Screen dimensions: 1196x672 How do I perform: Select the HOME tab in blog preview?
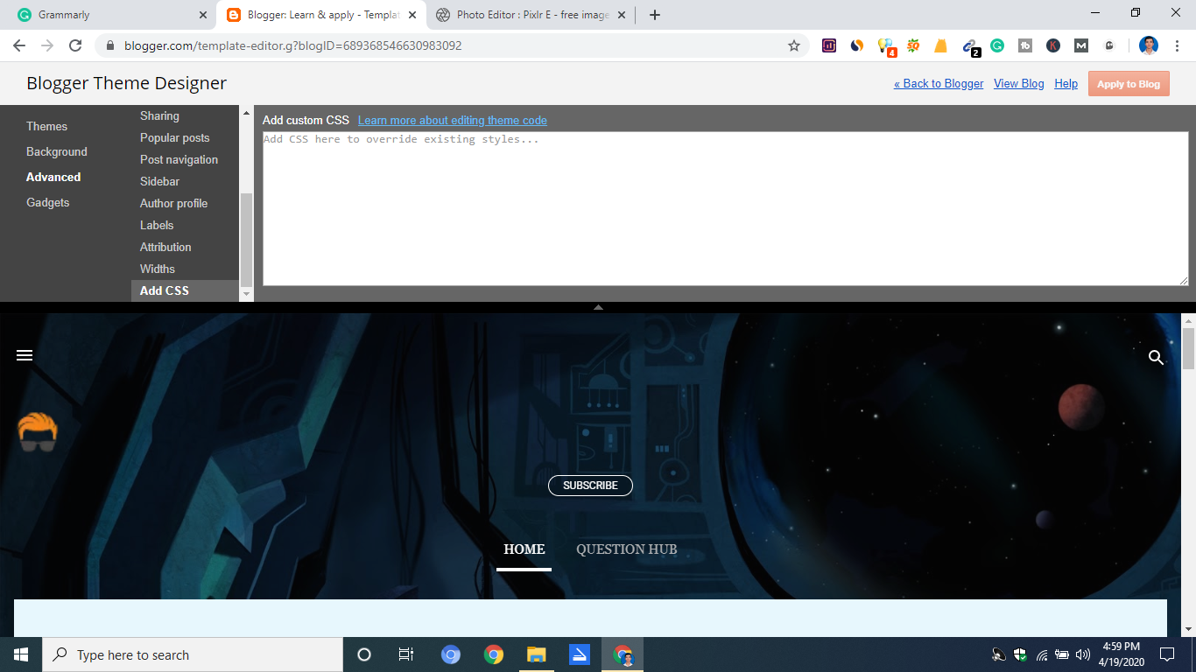pyautogui.click(x=524, y=549)
